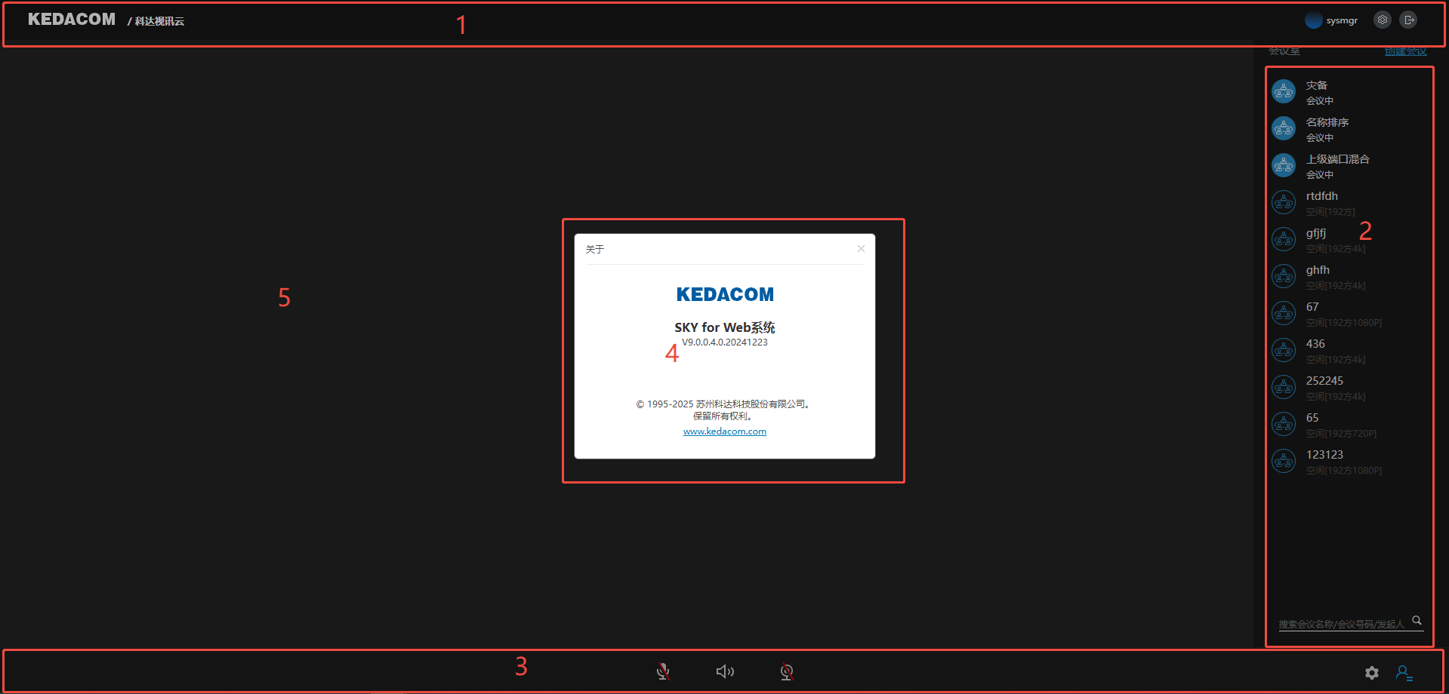Click the gfjfj meeting room icon
Screen dimensions: 1449x694
1284,240
